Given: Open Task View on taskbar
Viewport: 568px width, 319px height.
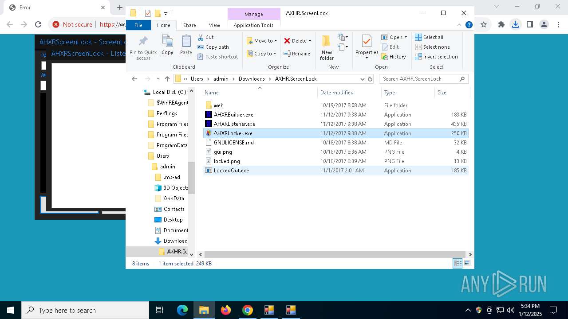Looking at the screenshot, I should [x=160, y=310].
